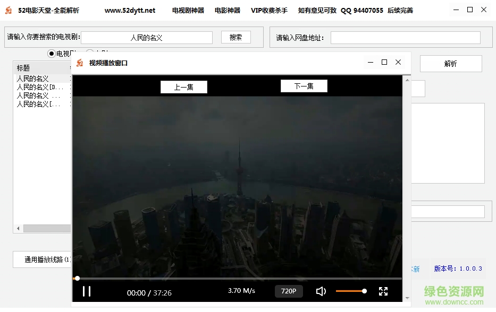This screenshot has width=496, height=312.
Task: Click the 52电影天堂 app icon in the main title bar
Action: pos(8,10)
